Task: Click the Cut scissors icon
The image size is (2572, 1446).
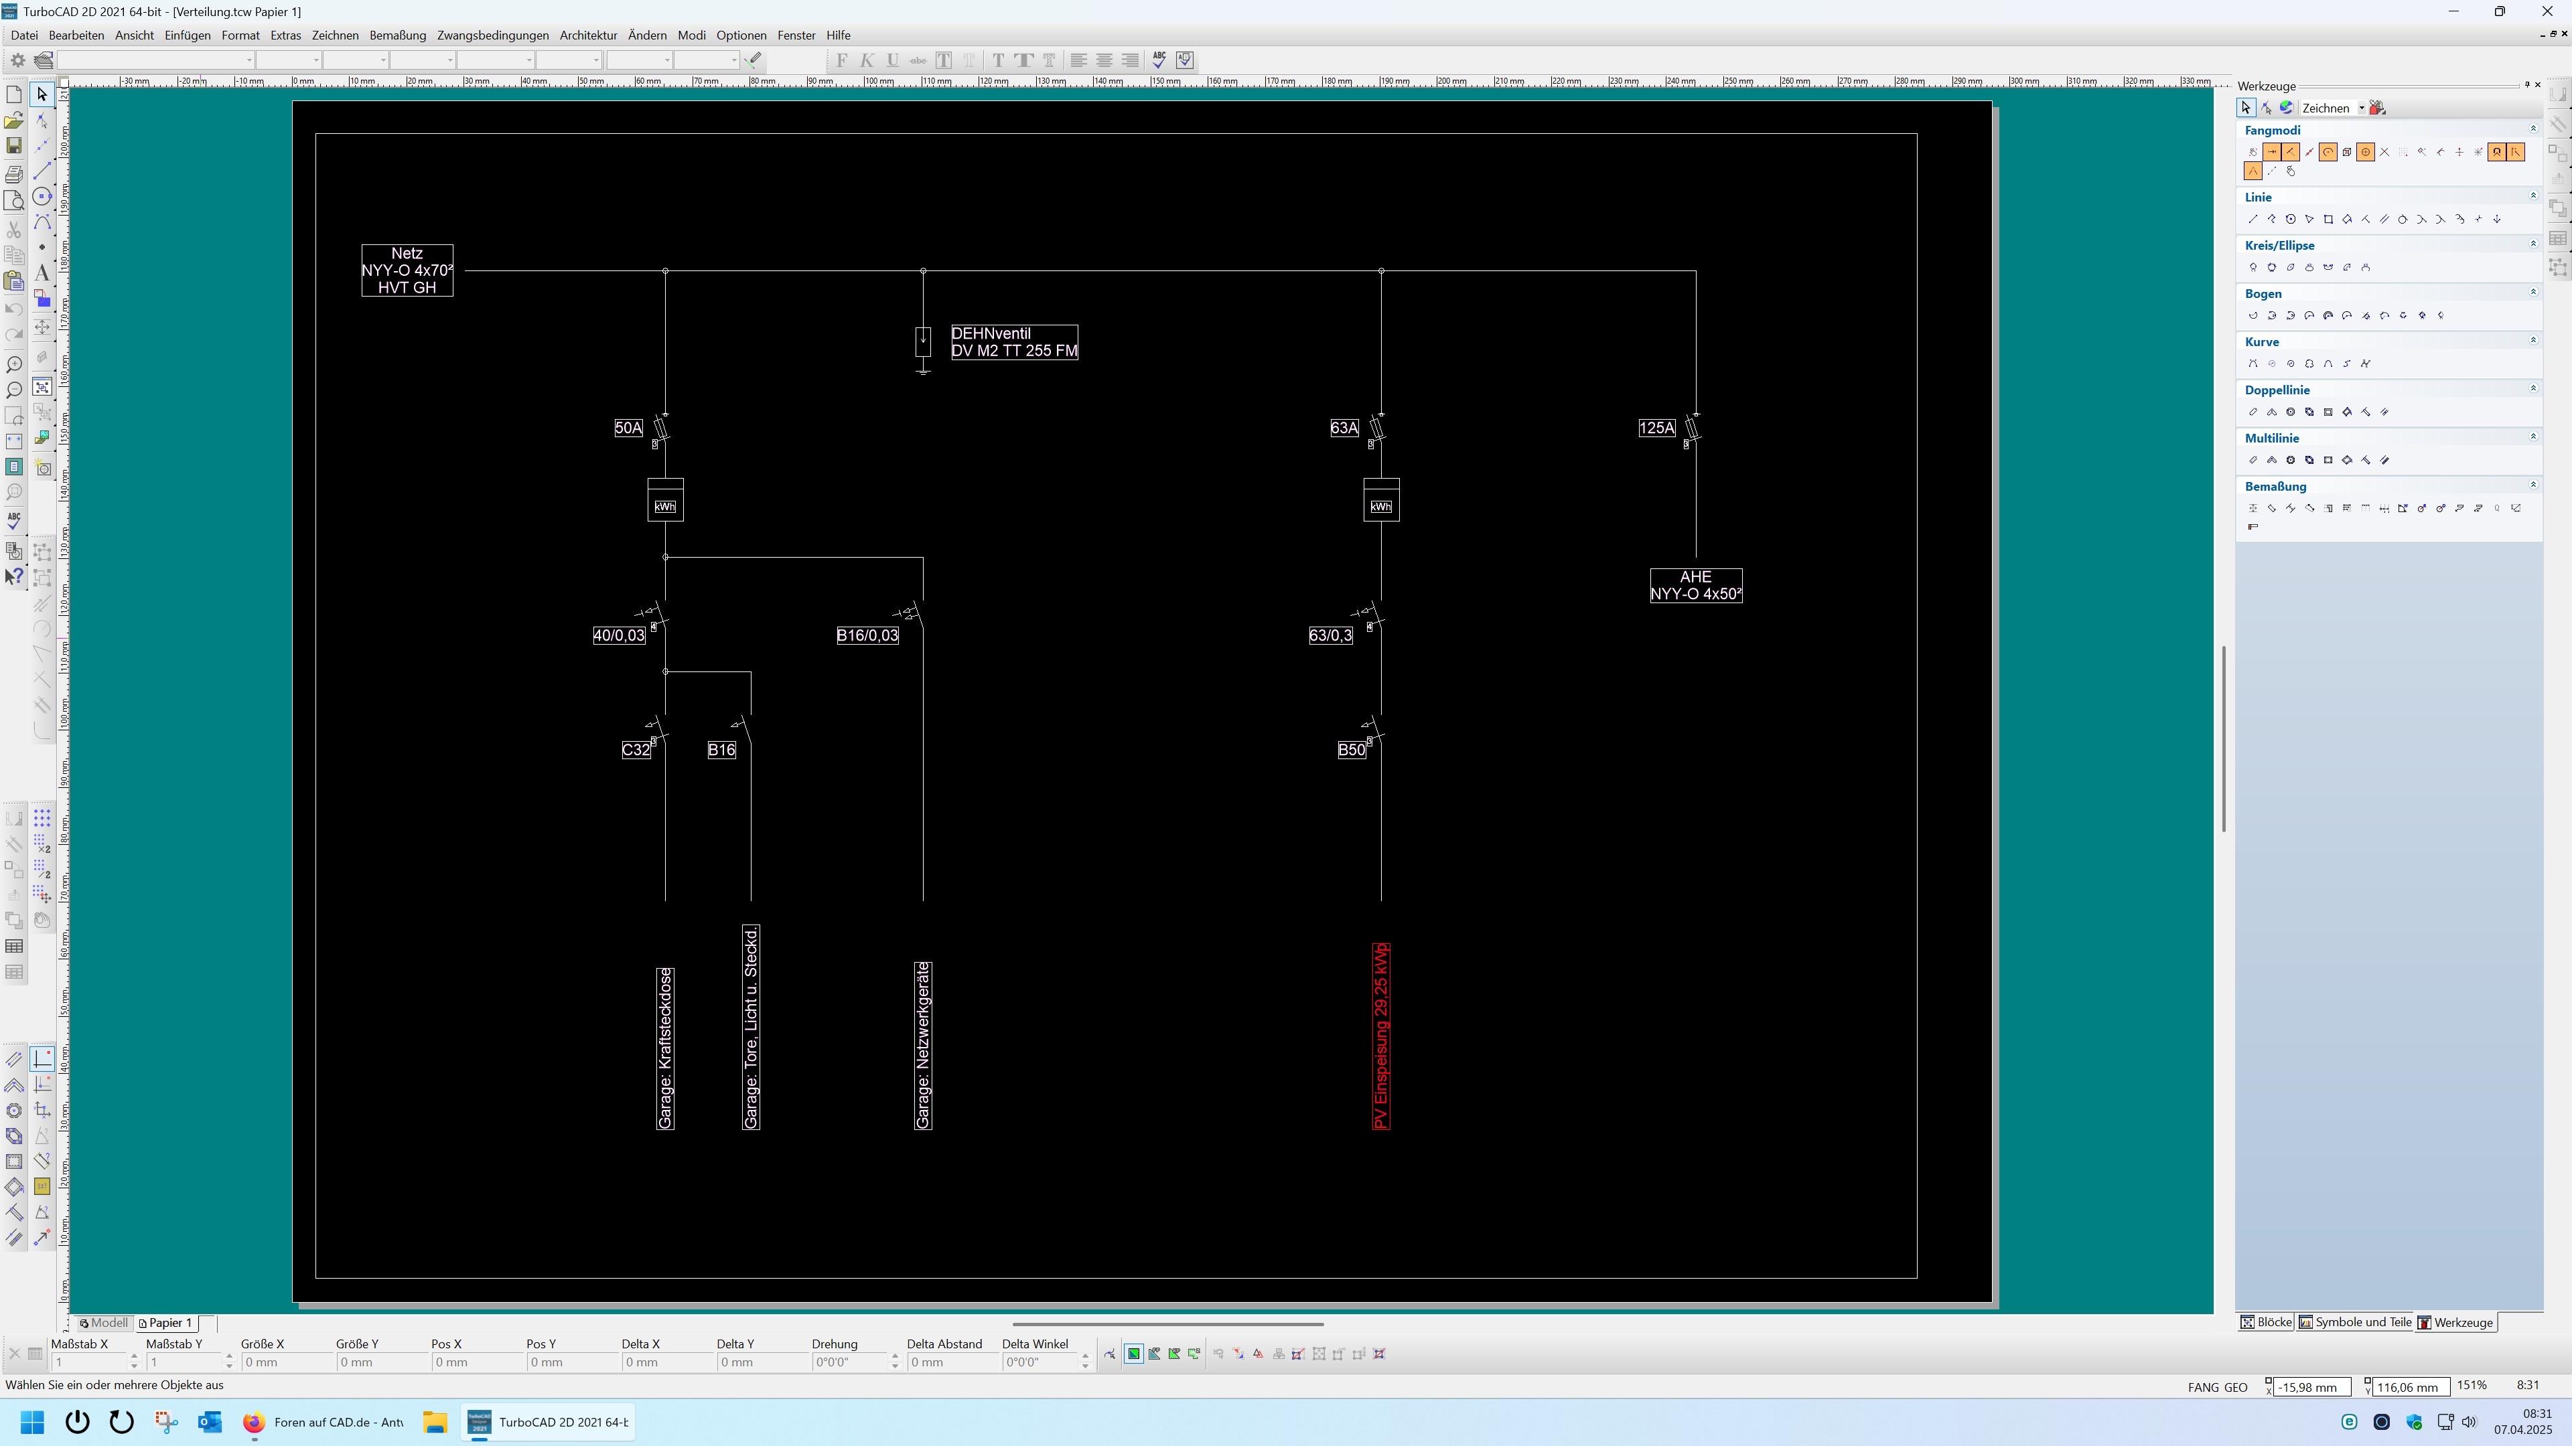Action: (x=14, y=230)
